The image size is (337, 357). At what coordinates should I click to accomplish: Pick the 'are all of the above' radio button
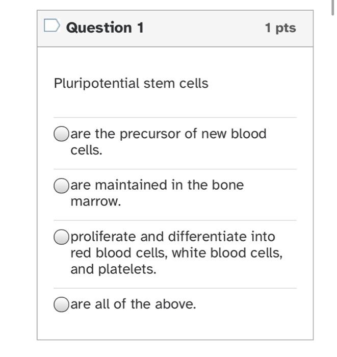(61, 304)
